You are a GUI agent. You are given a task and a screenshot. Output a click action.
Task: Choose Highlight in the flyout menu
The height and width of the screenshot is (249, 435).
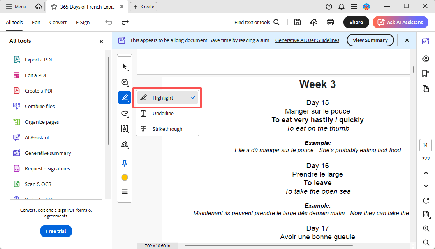(167, 98)
